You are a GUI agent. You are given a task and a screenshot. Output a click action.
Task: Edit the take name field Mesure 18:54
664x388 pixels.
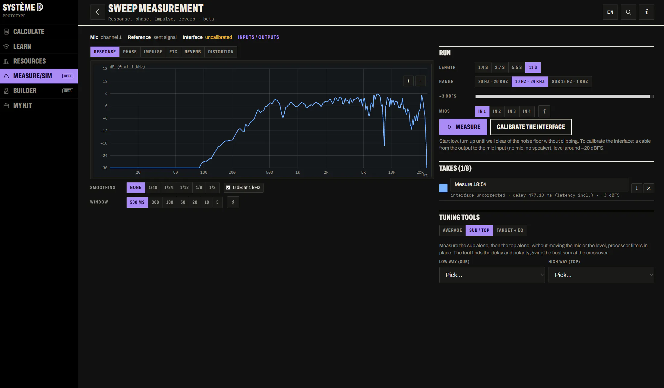tap(539, 185)
